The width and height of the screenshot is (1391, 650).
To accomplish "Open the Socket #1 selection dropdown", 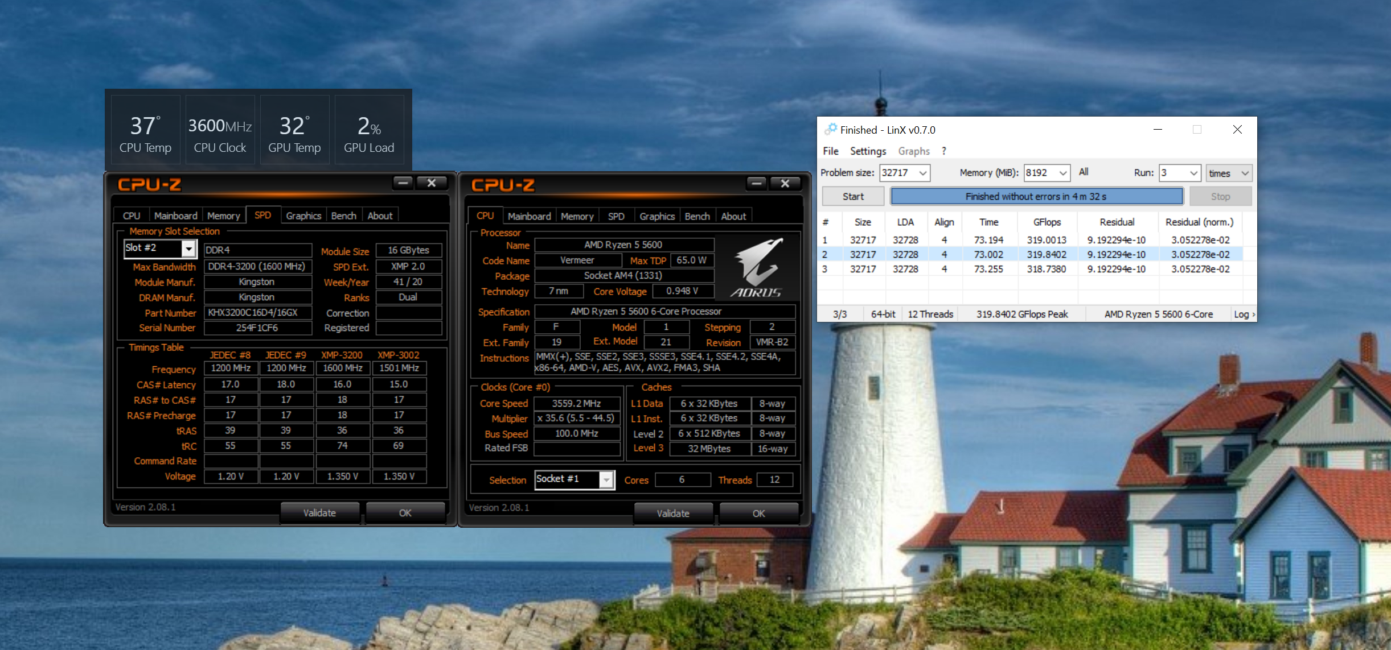I will (607, 480).
